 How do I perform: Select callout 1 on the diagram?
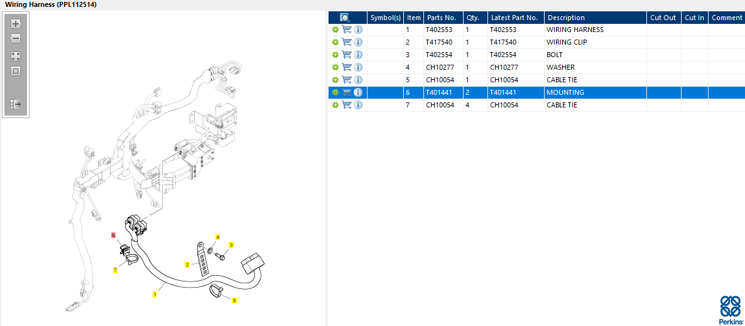point(155,295)
